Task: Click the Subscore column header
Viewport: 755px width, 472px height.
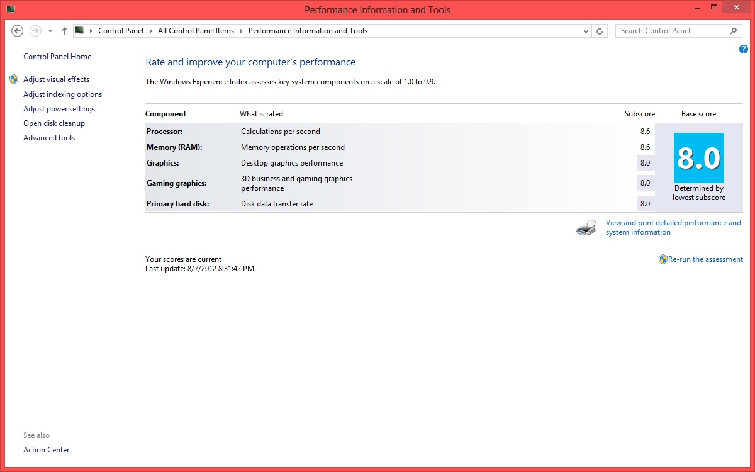Action: pos(640,114)
